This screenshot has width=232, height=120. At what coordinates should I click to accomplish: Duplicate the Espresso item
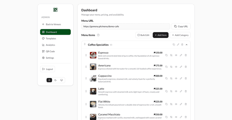166,55
